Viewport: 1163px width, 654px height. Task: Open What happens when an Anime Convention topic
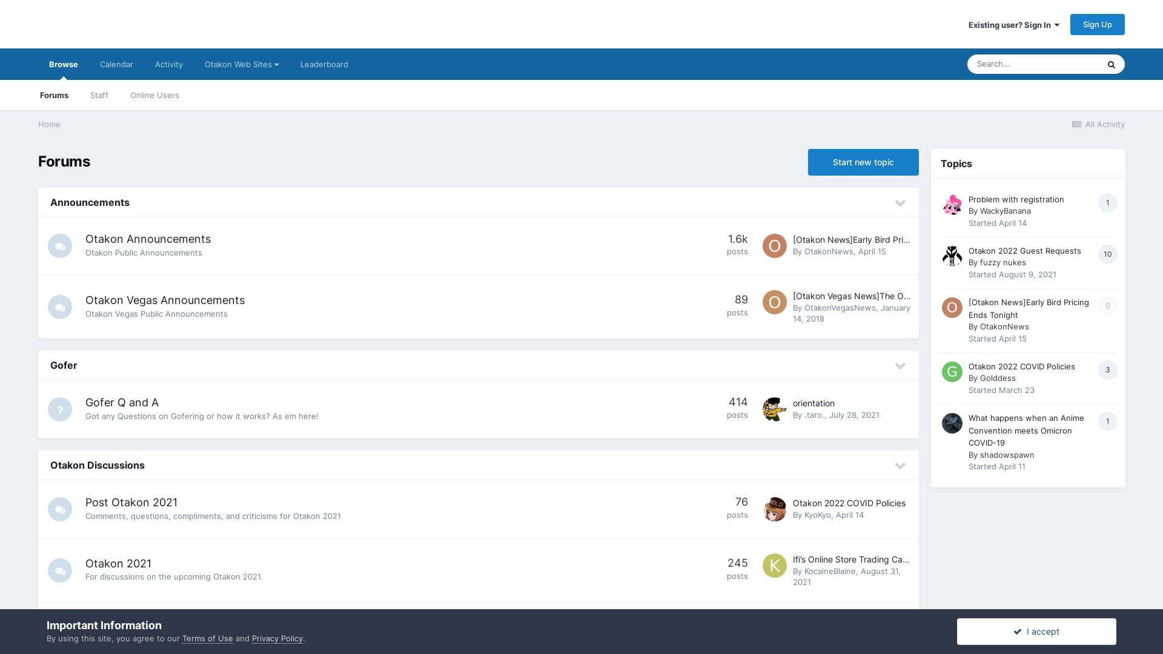coord(1026,431)
